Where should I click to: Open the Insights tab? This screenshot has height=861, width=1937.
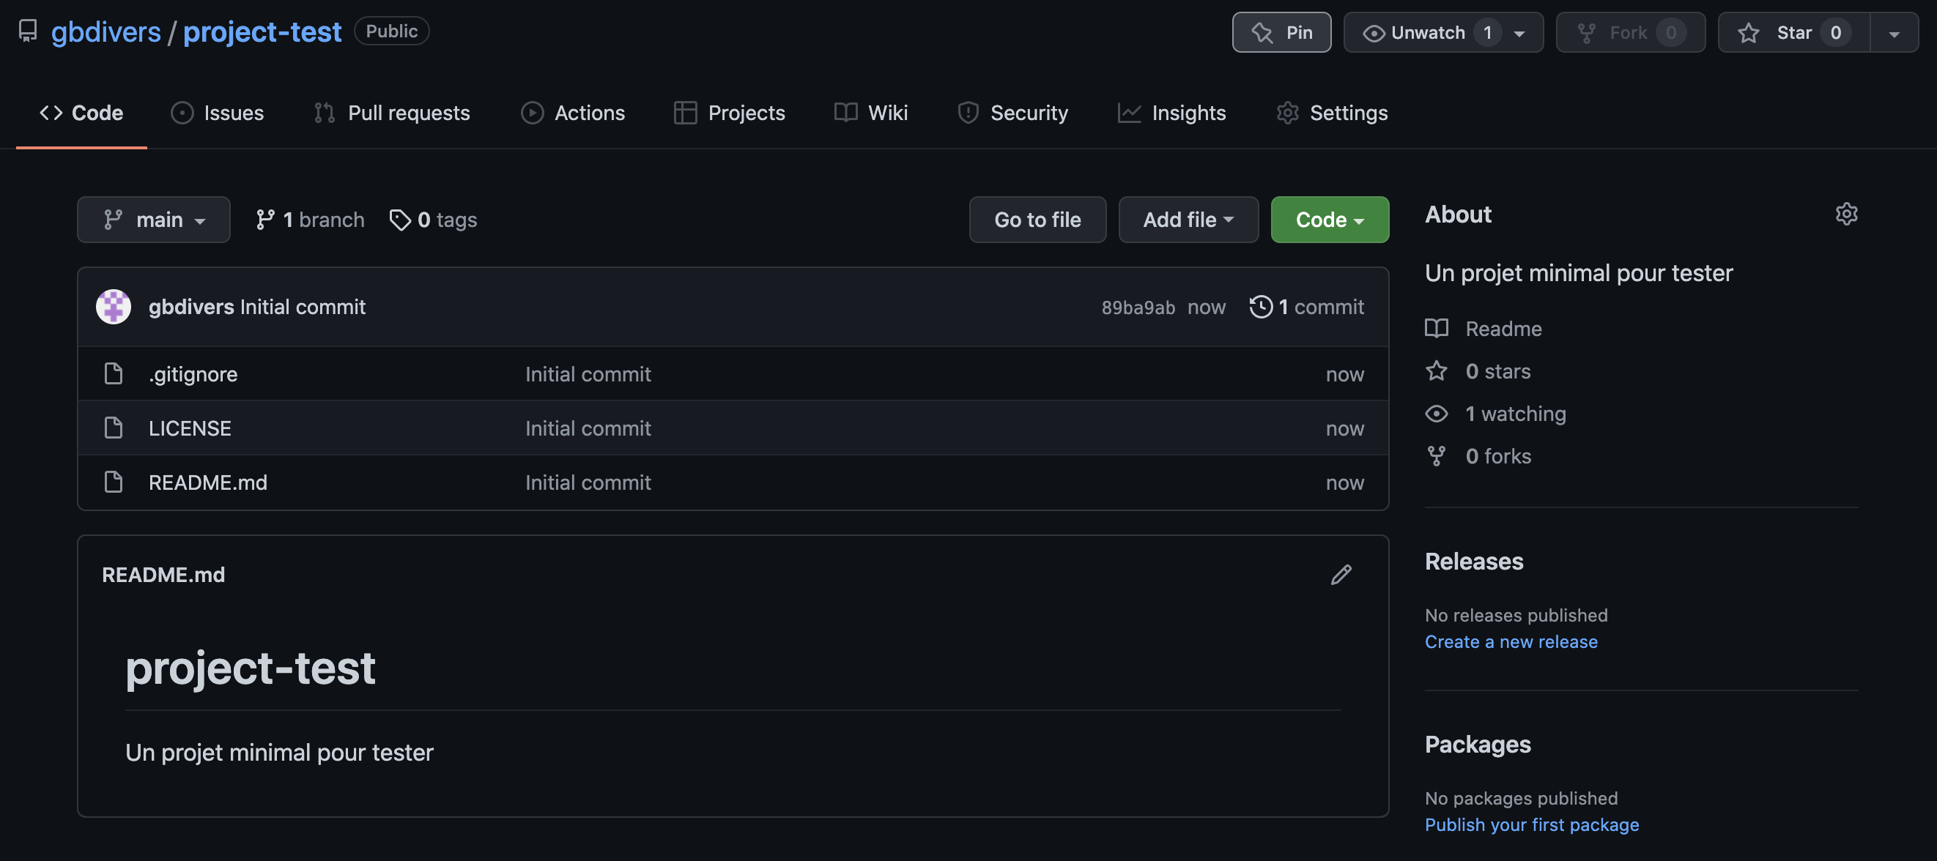(1171, 113)
